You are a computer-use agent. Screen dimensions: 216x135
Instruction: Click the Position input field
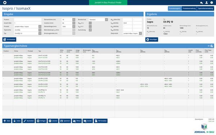click(28, 19)
